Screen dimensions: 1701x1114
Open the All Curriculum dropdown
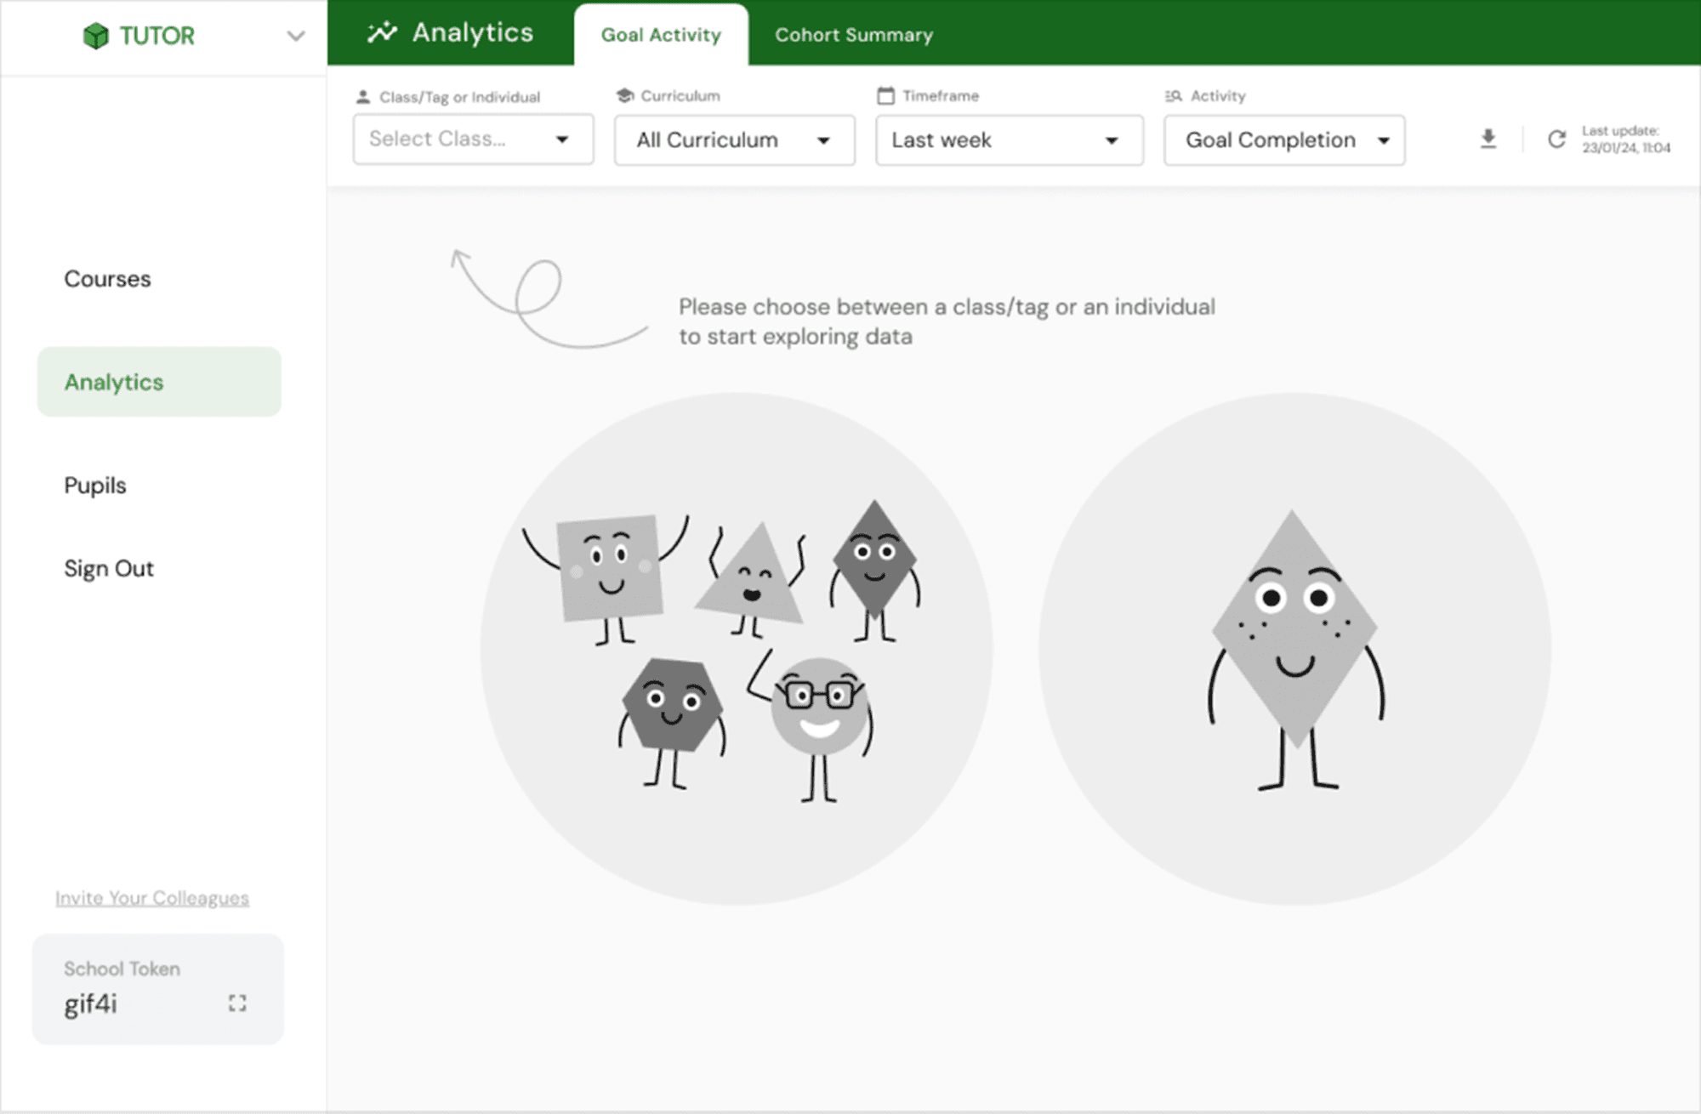(734, 140)
